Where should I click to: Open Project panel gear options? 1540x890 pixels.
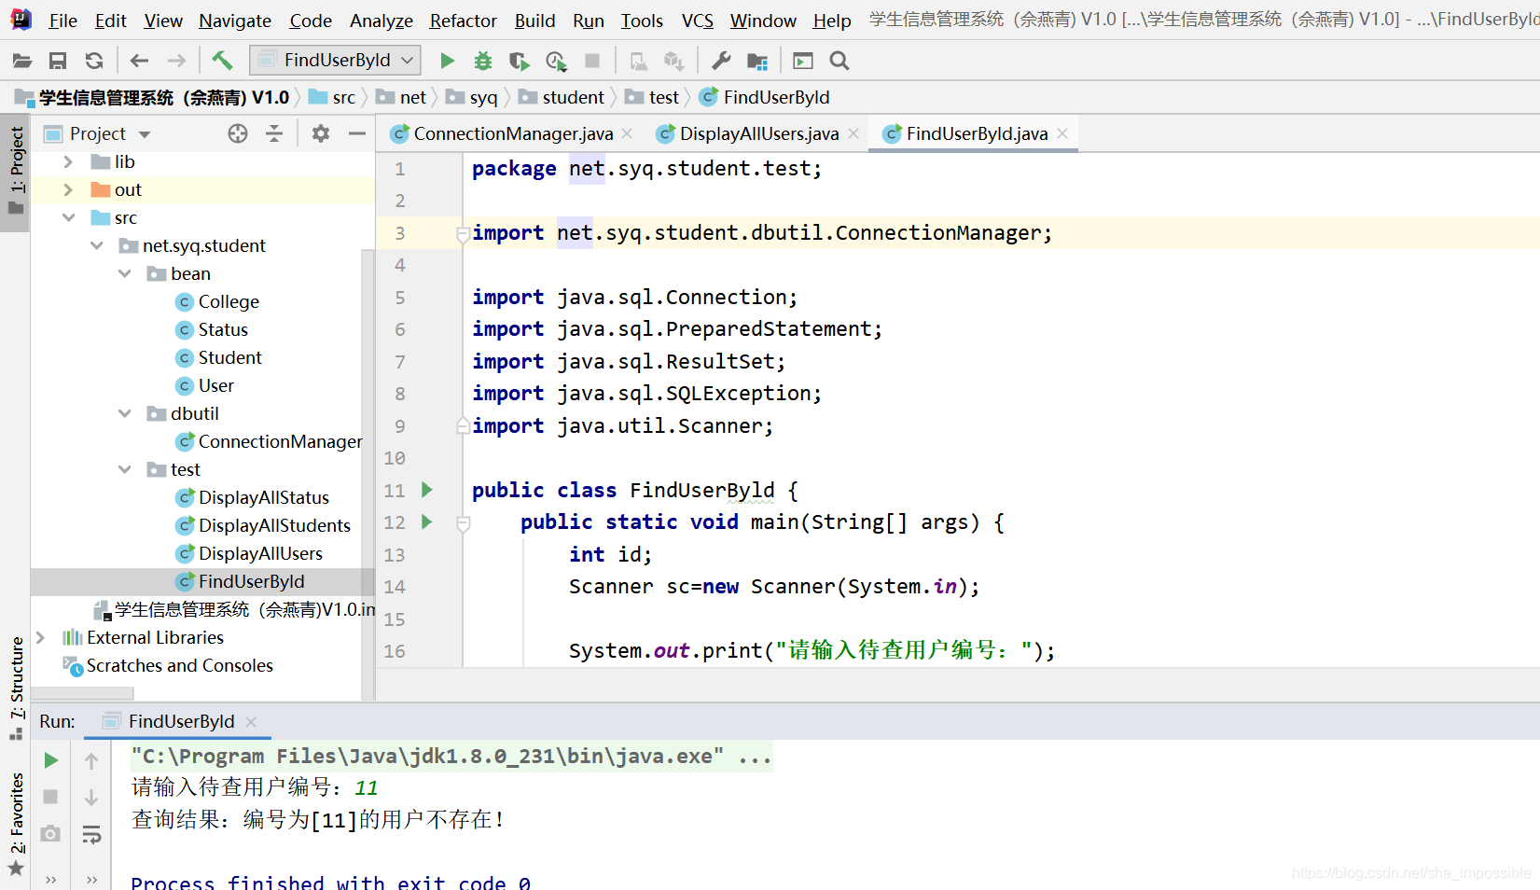pyautogui.click(x=321, y=133)
